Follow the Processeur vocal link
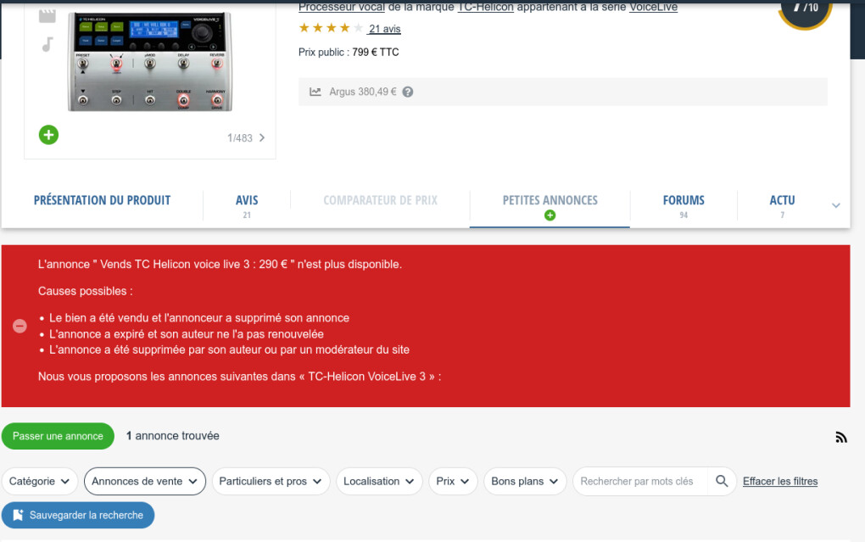Viewport: 865px width, 542px height. 342,7
